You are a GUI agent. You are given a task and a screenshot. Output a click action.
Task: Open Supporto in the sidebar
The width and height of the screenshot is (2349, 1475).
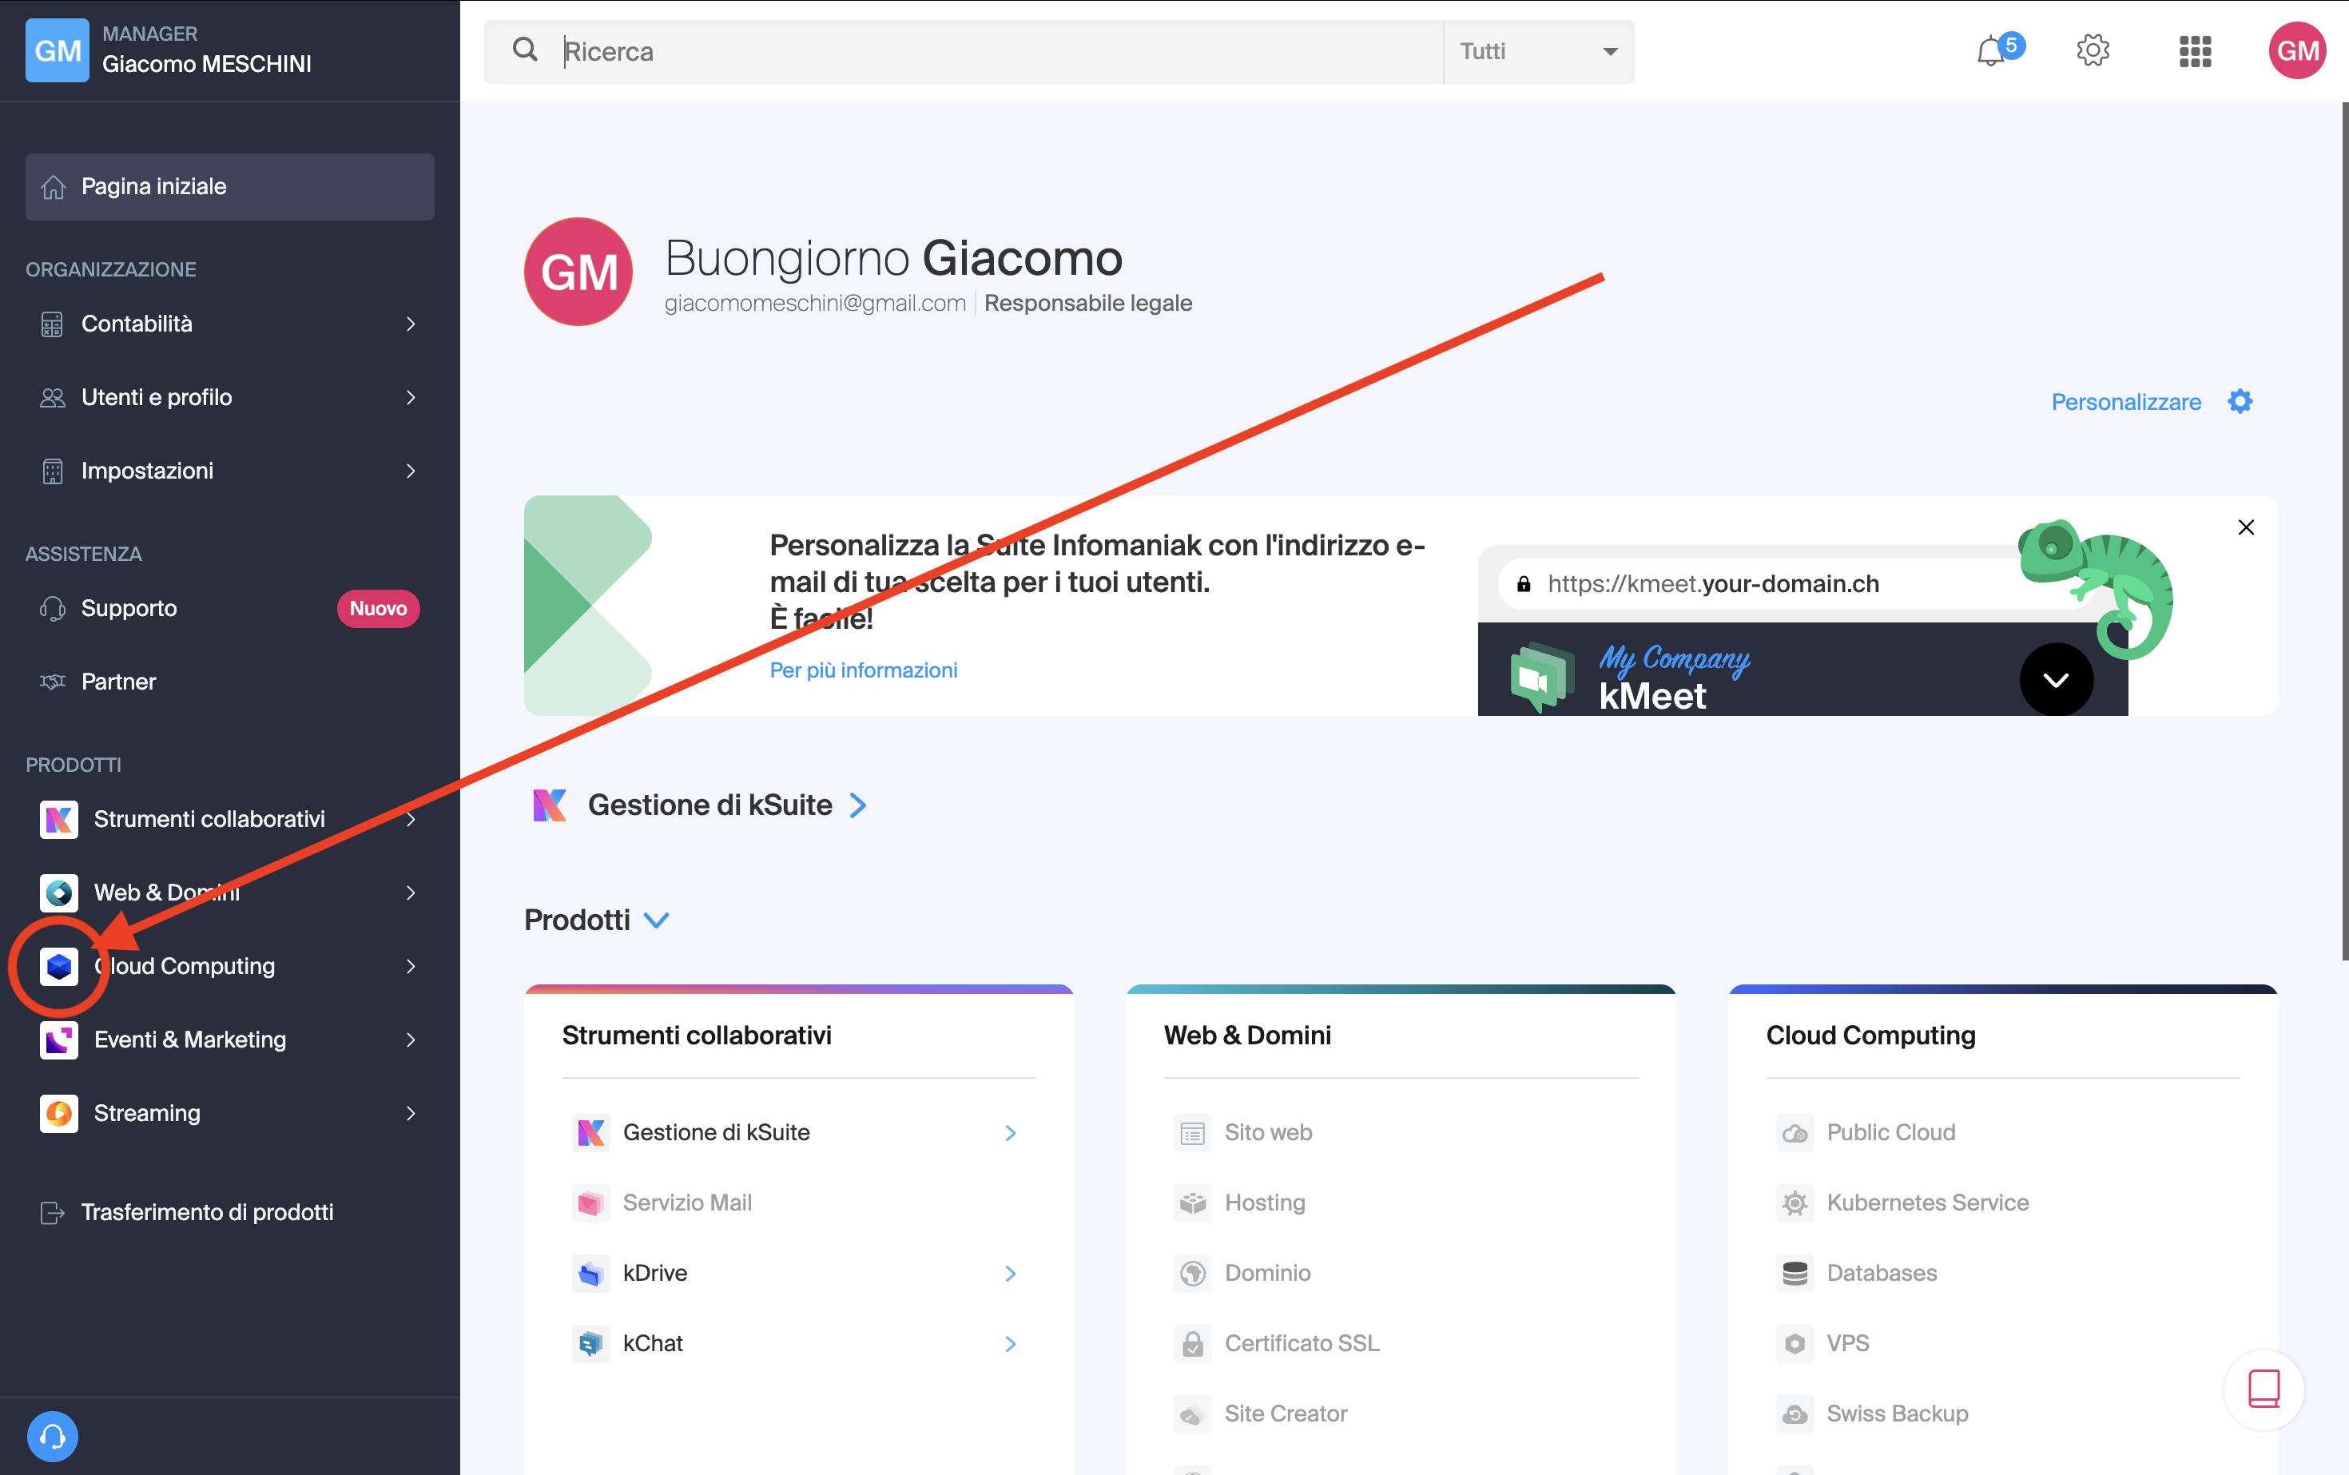[x=229, y=608]
